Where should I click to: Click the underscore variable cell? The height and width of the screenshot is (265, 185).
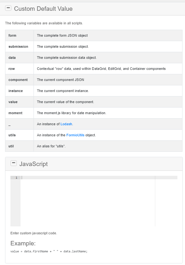coord(19,124)
